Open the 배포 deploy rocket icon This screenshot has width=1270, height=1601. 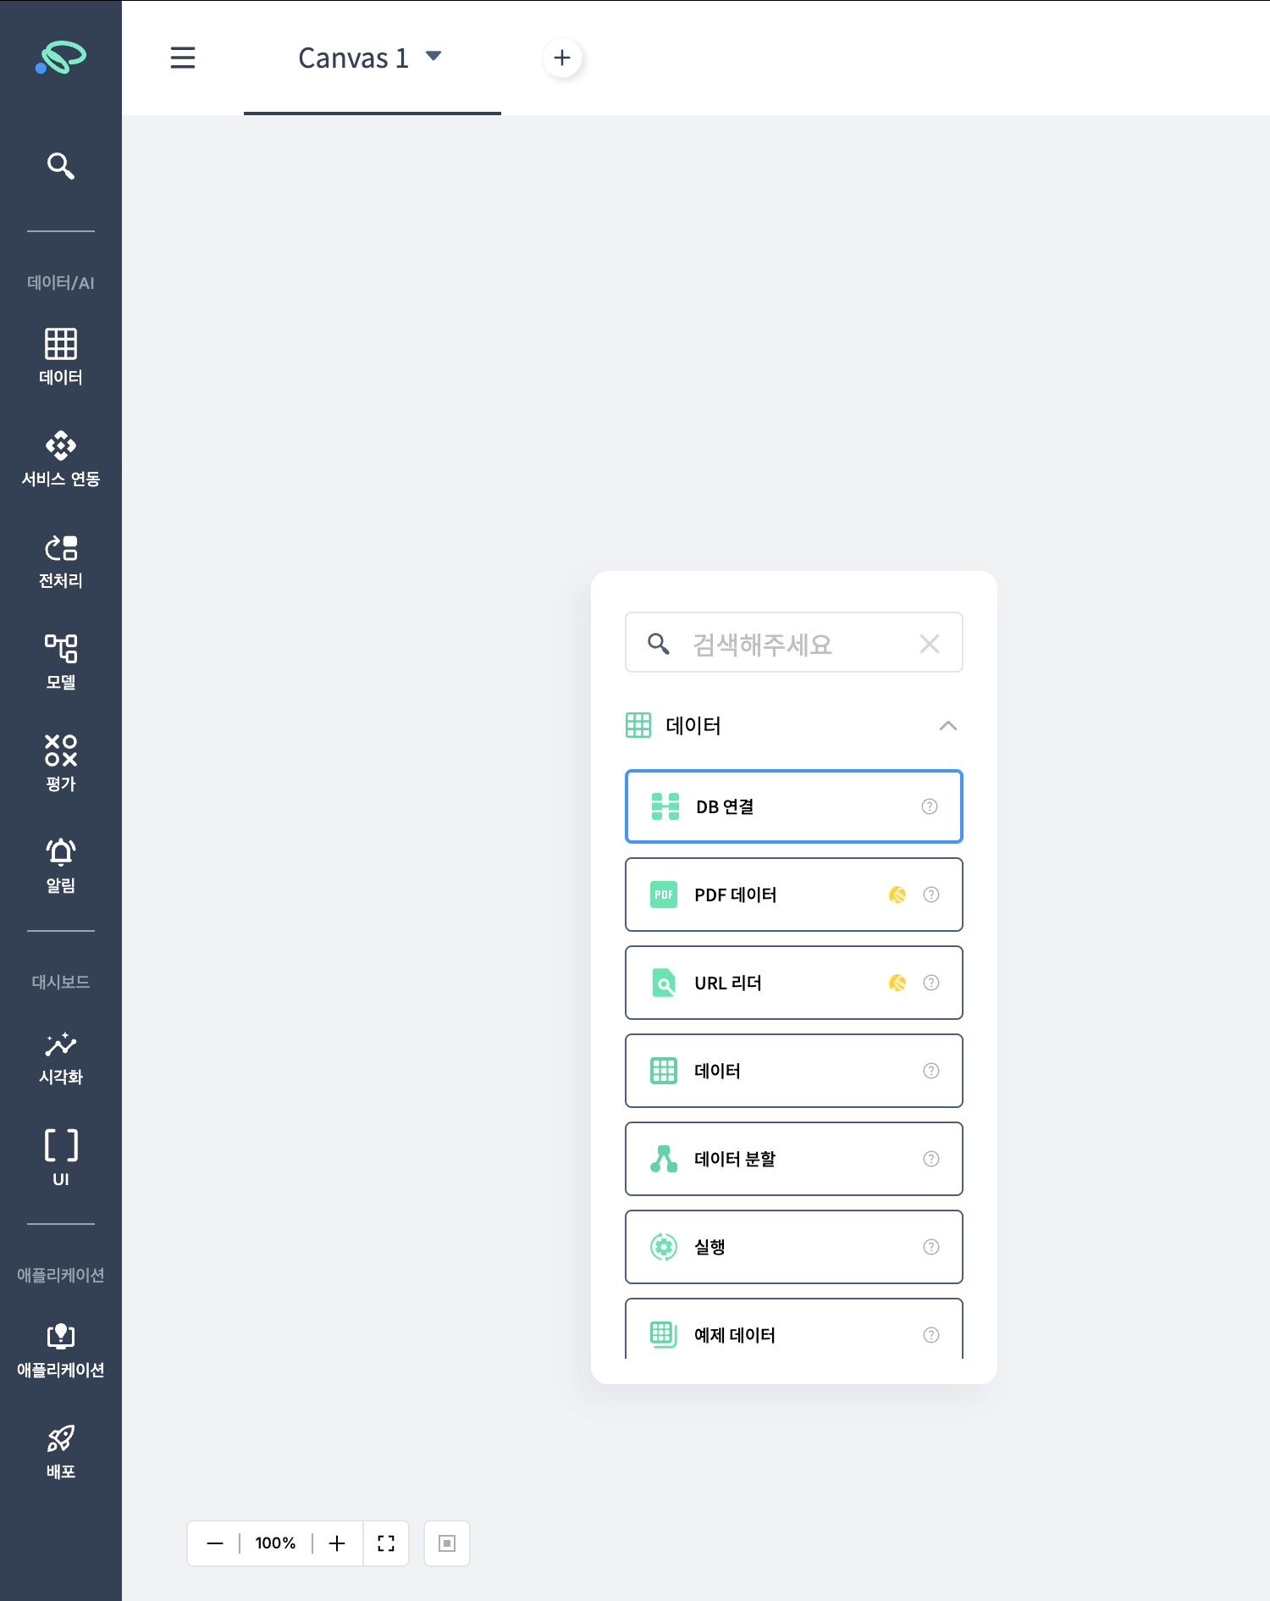click(x=60, y=1451)
